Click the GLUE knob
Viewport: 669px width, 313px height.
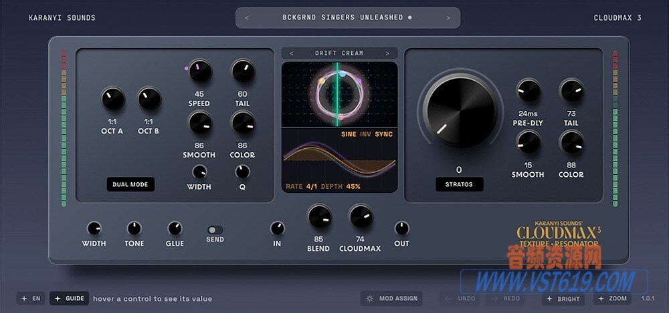pos(175,228)
